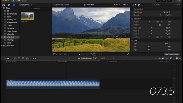Click the Rotation dial control
Viewport: 183px width, 103px height.
pyautogui.click(x=160, y=25)
